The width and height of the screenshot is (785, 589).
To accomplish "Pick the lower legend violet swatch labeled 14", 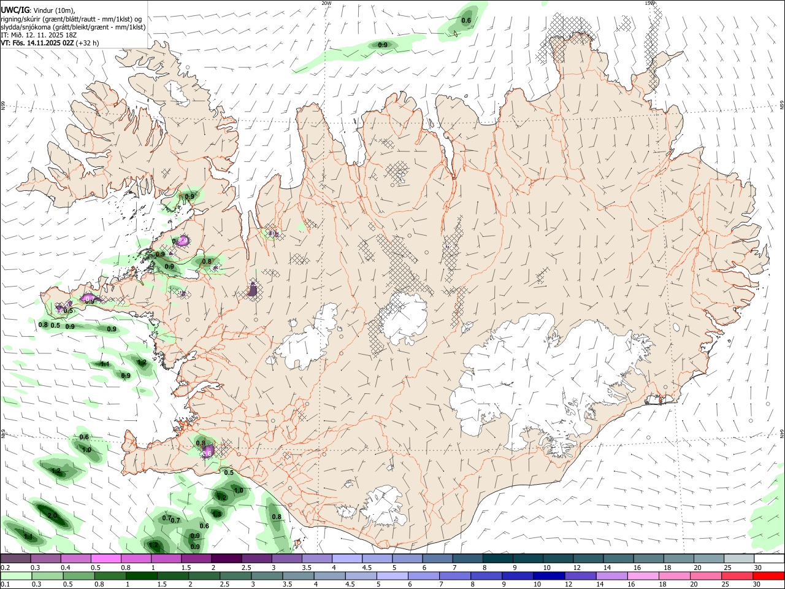I will [x=611, y=576].
